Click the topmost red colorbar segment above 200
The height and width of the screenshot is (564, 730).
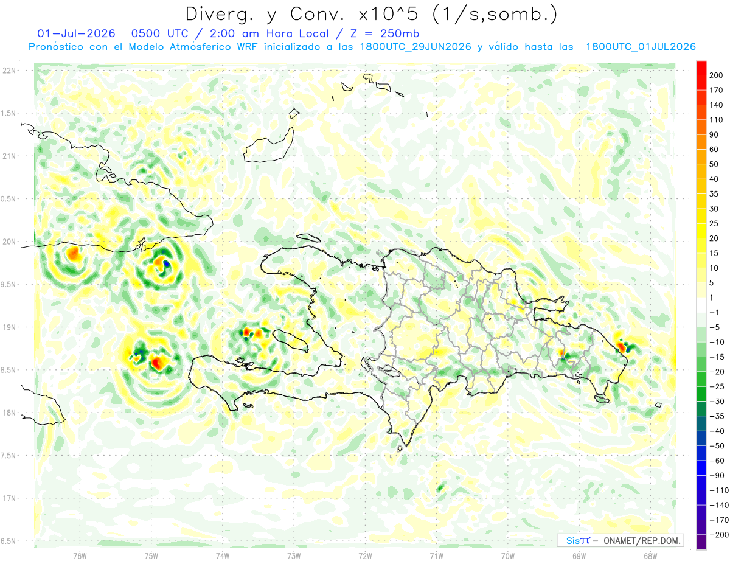[x=701, y=68]
